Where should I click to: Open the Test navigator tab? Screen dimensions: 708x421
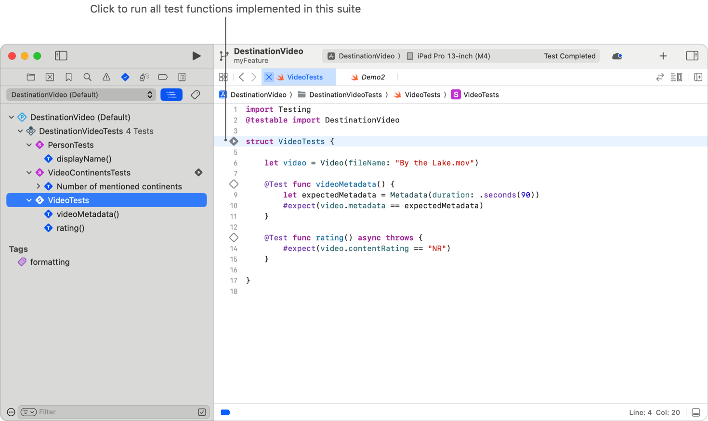coord(125,77)
